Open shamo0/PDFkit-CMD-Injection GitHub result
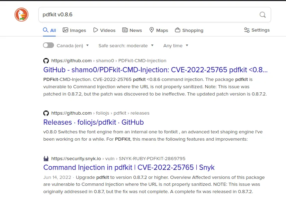 pyautogui.click(x=155, y=70)
